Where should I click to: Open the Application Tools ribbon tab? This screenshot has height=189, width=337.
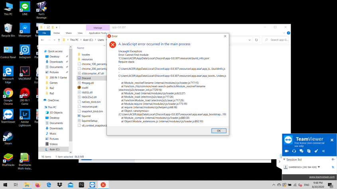pos(98,33)
